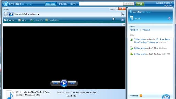
Task: Click the music note file icon
Action: coord(10,95)
